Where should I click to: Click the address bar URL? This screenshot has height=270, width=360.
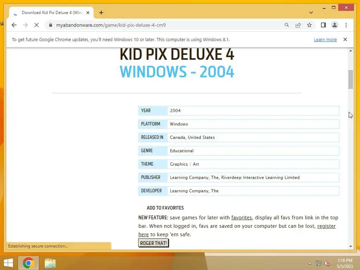click(111, 25)
